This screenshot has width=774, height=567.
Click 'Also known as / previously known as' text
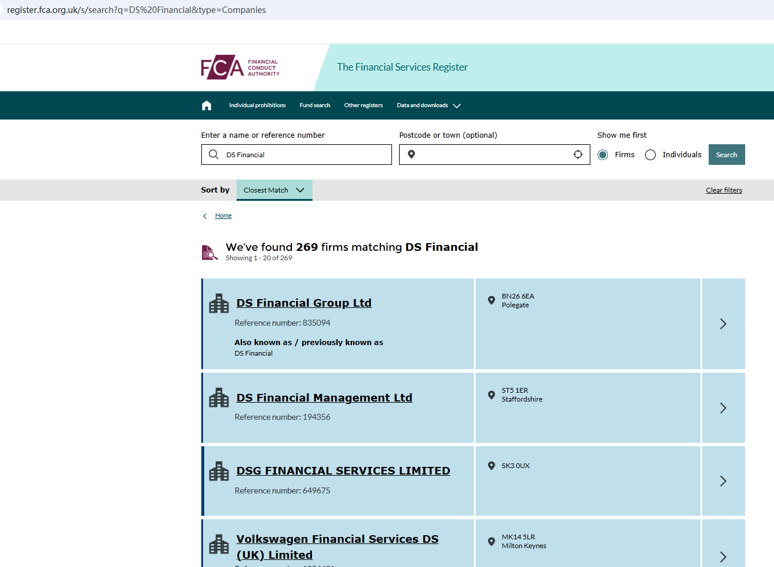[x=309, y=342]
